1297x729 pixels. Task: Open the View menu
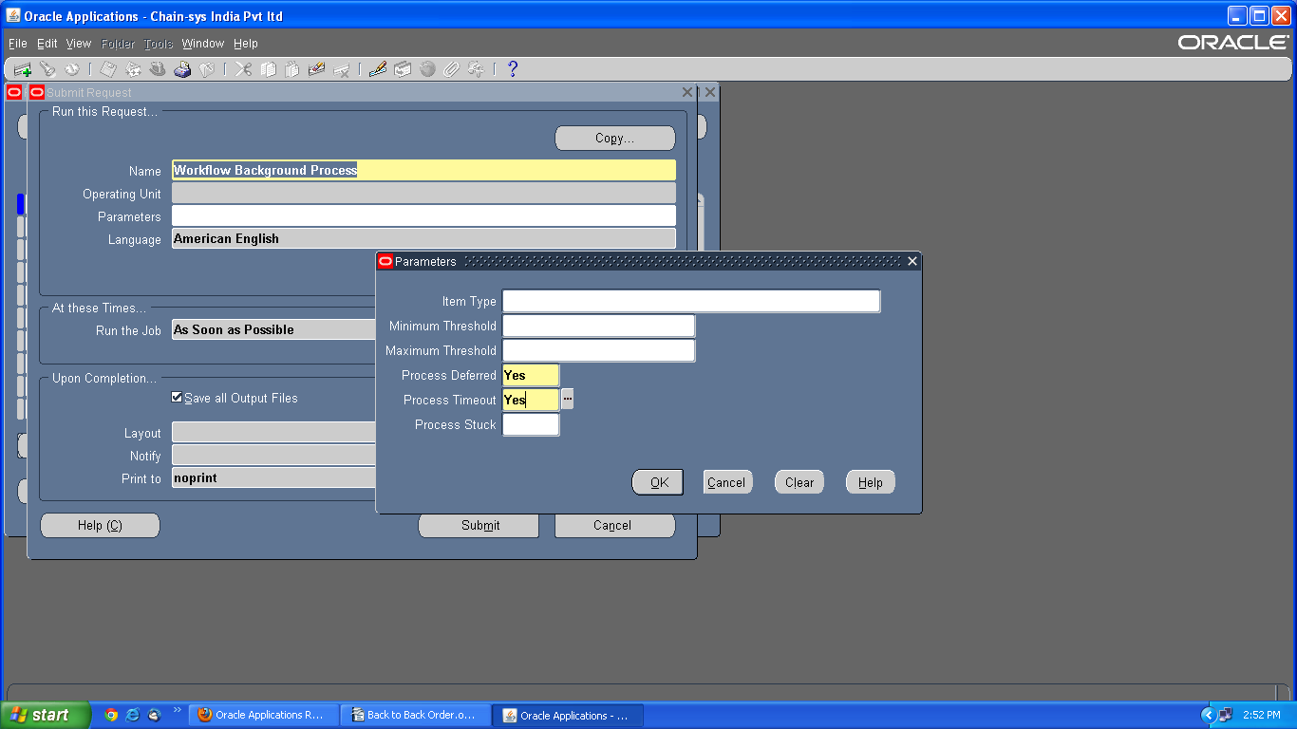pos(79,44)
